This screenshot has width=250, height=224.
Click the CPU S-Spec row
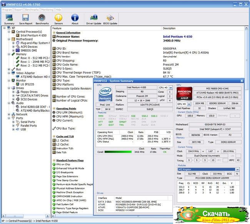coord(64,69)
